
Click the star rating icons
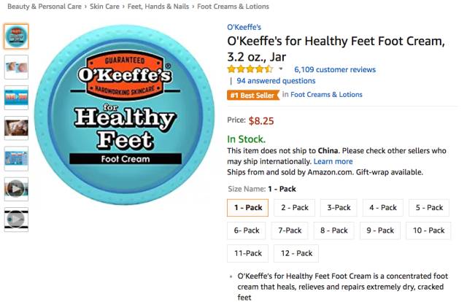(x=250, y=69)
